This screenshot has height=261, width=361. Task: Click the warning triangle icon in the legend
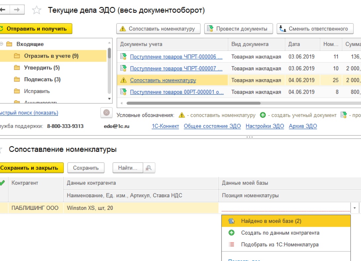pyautogui.click(x=181, y=115)
